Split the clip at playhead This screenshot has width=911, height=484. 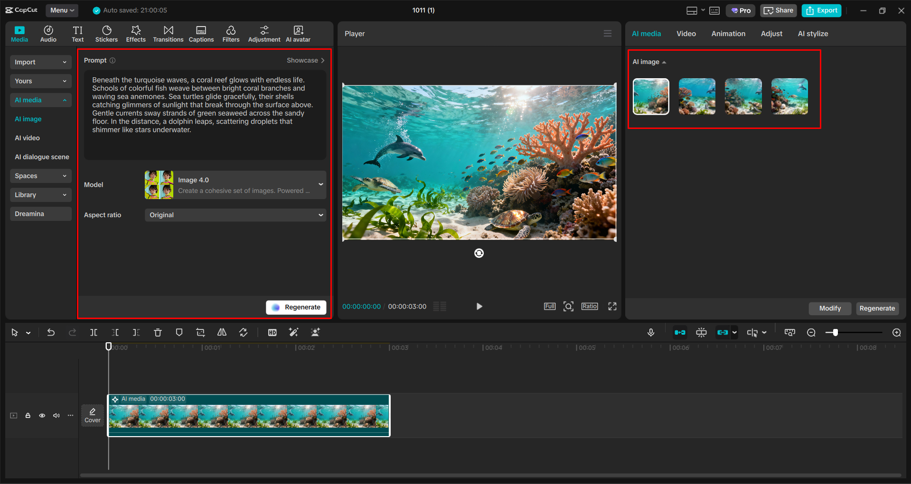[94, 332]
